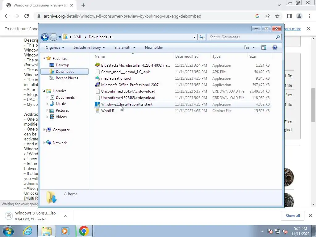Click the volume icon in system tray
This screenshot has height=237, width=316.
pyautogui.click(x=285, y=231)
